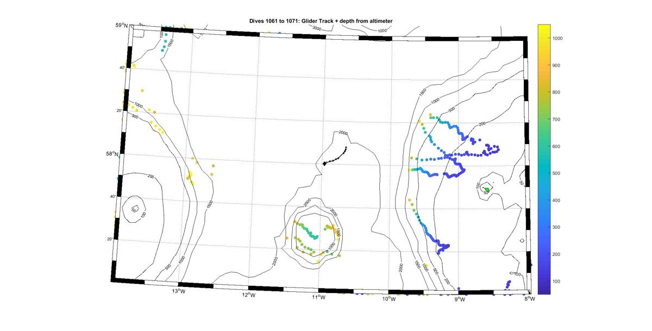The width and height of the screenshot is (652, 331).
Task: Click the 10°W longitude label
Action: pos(388,299)
